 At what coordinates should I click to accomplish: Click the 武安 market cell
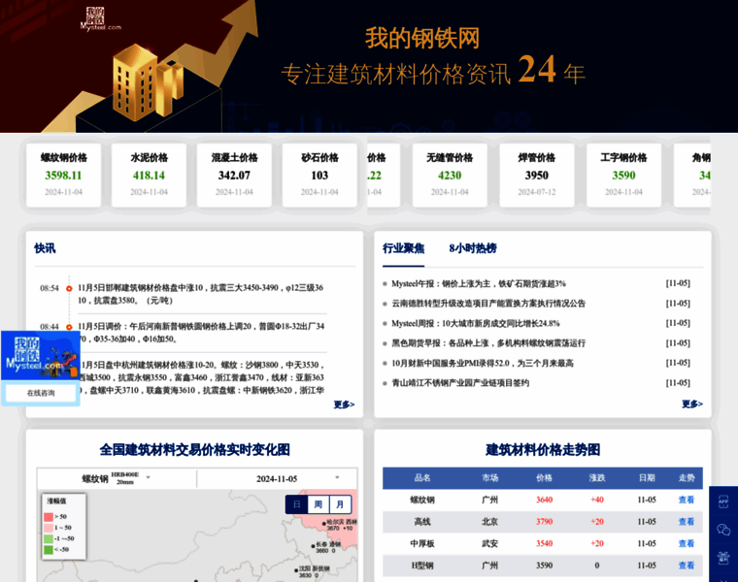pos(490,543)
